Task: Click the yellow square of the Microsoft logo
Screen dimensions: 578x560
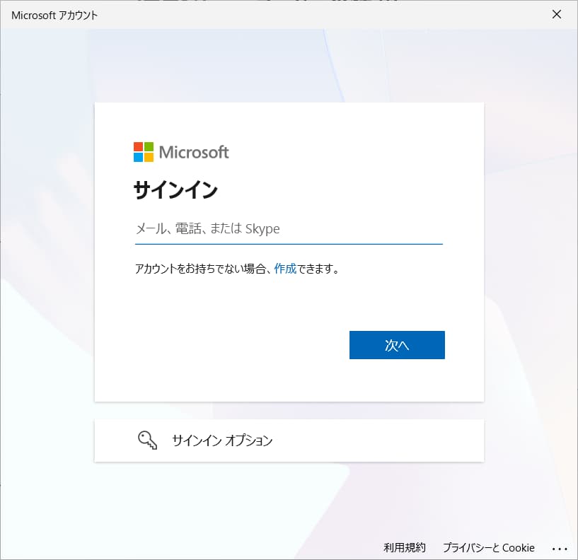Action: point(149,157)
